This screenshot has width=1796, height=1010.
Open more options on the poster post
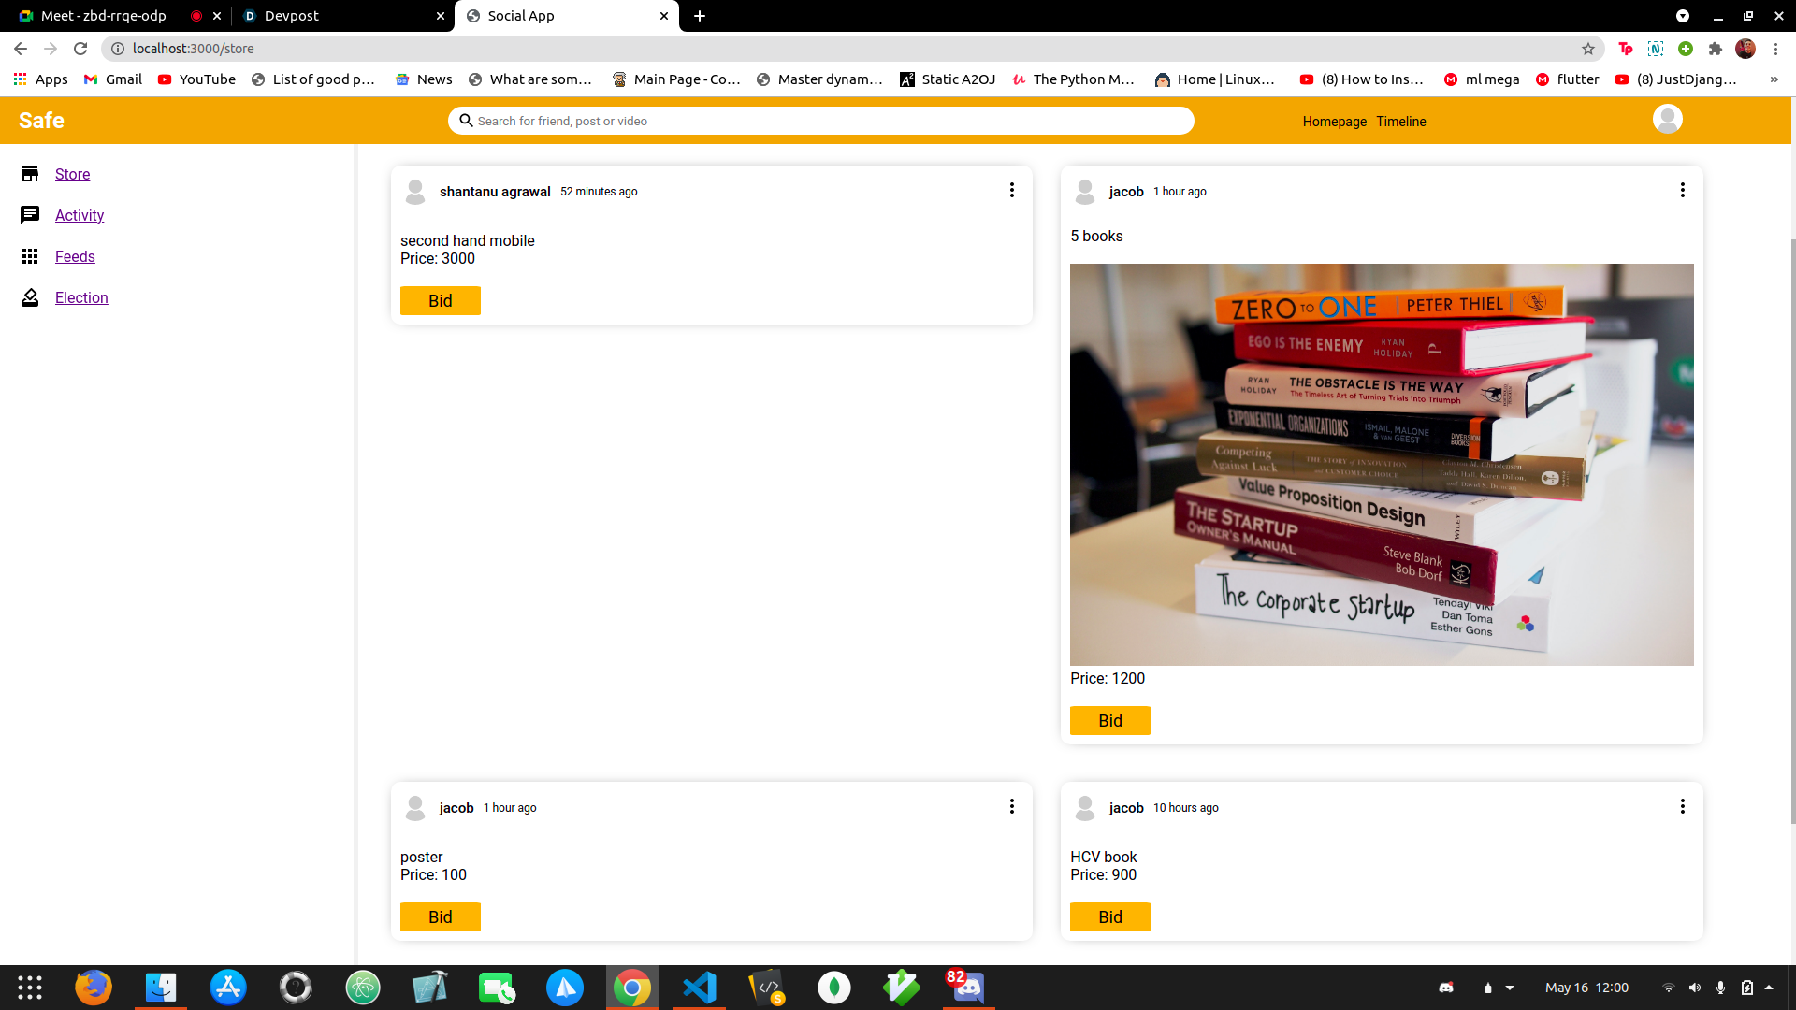pyautogui.click(x=1011, y=807)
